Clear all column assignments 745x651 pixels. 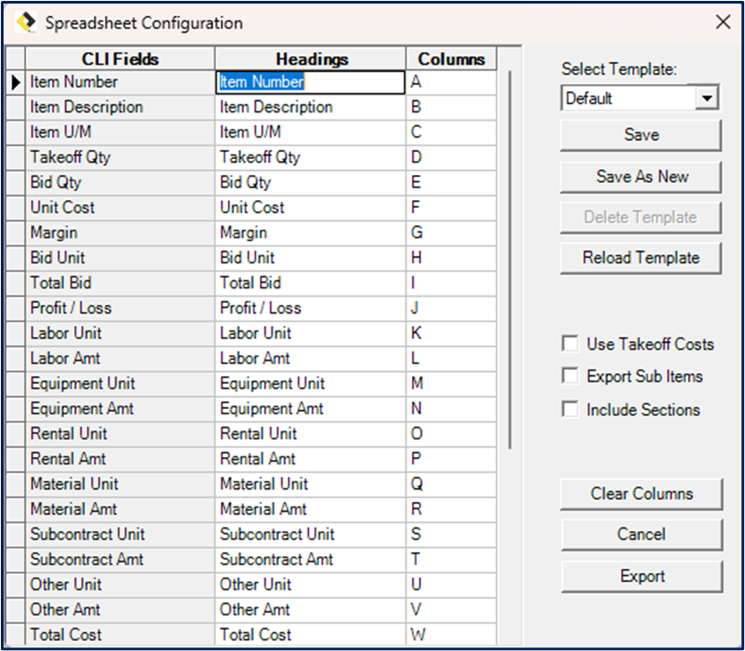pos(640,493)
